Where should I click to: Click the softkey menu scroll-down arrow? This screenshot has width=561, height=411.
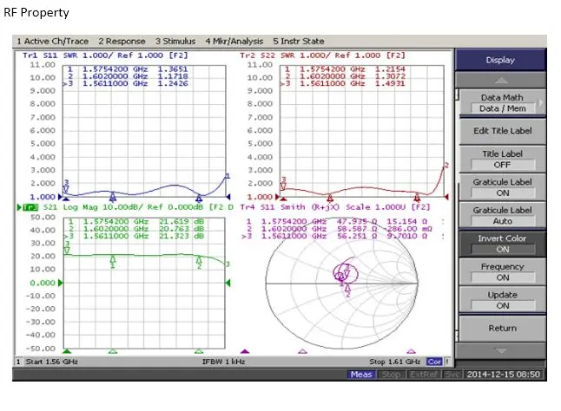(x=500, y=350)
